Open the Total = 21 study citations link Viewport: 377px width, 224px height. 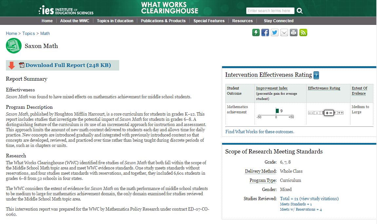tap(309, 199)
